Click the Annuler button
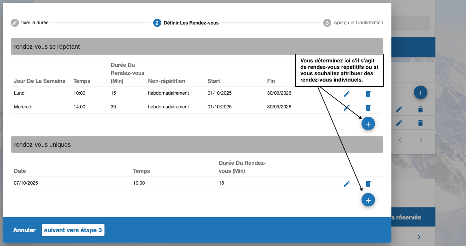 [x=24, y=230]
